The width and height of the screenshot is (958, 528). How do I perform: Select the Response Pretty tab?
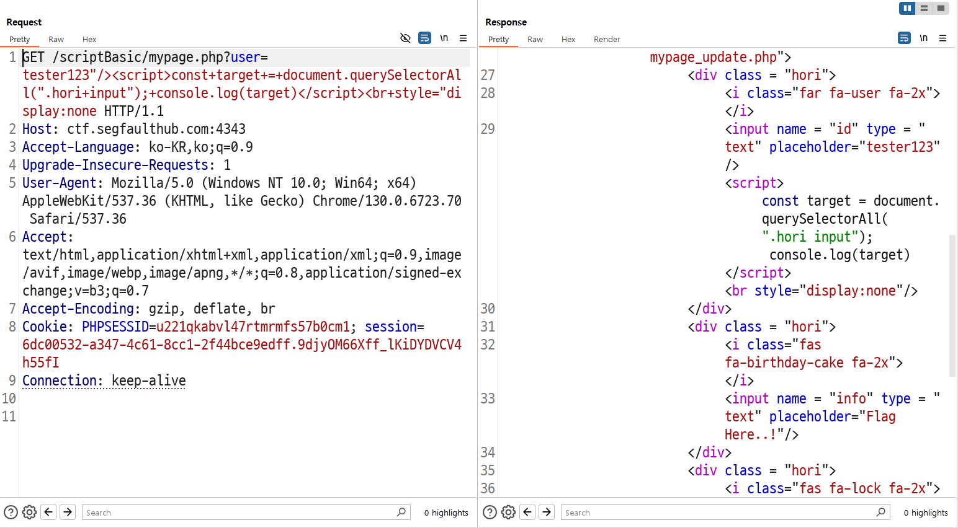tap(498, 39)
